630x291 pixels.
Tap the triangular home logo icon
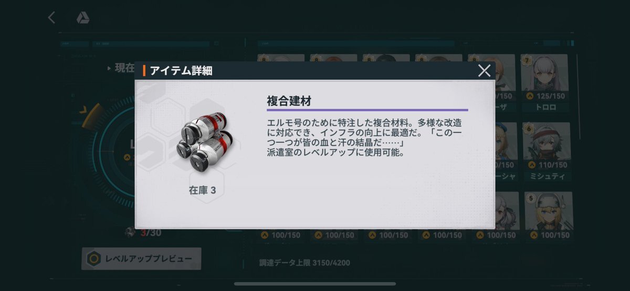[82, 18]
